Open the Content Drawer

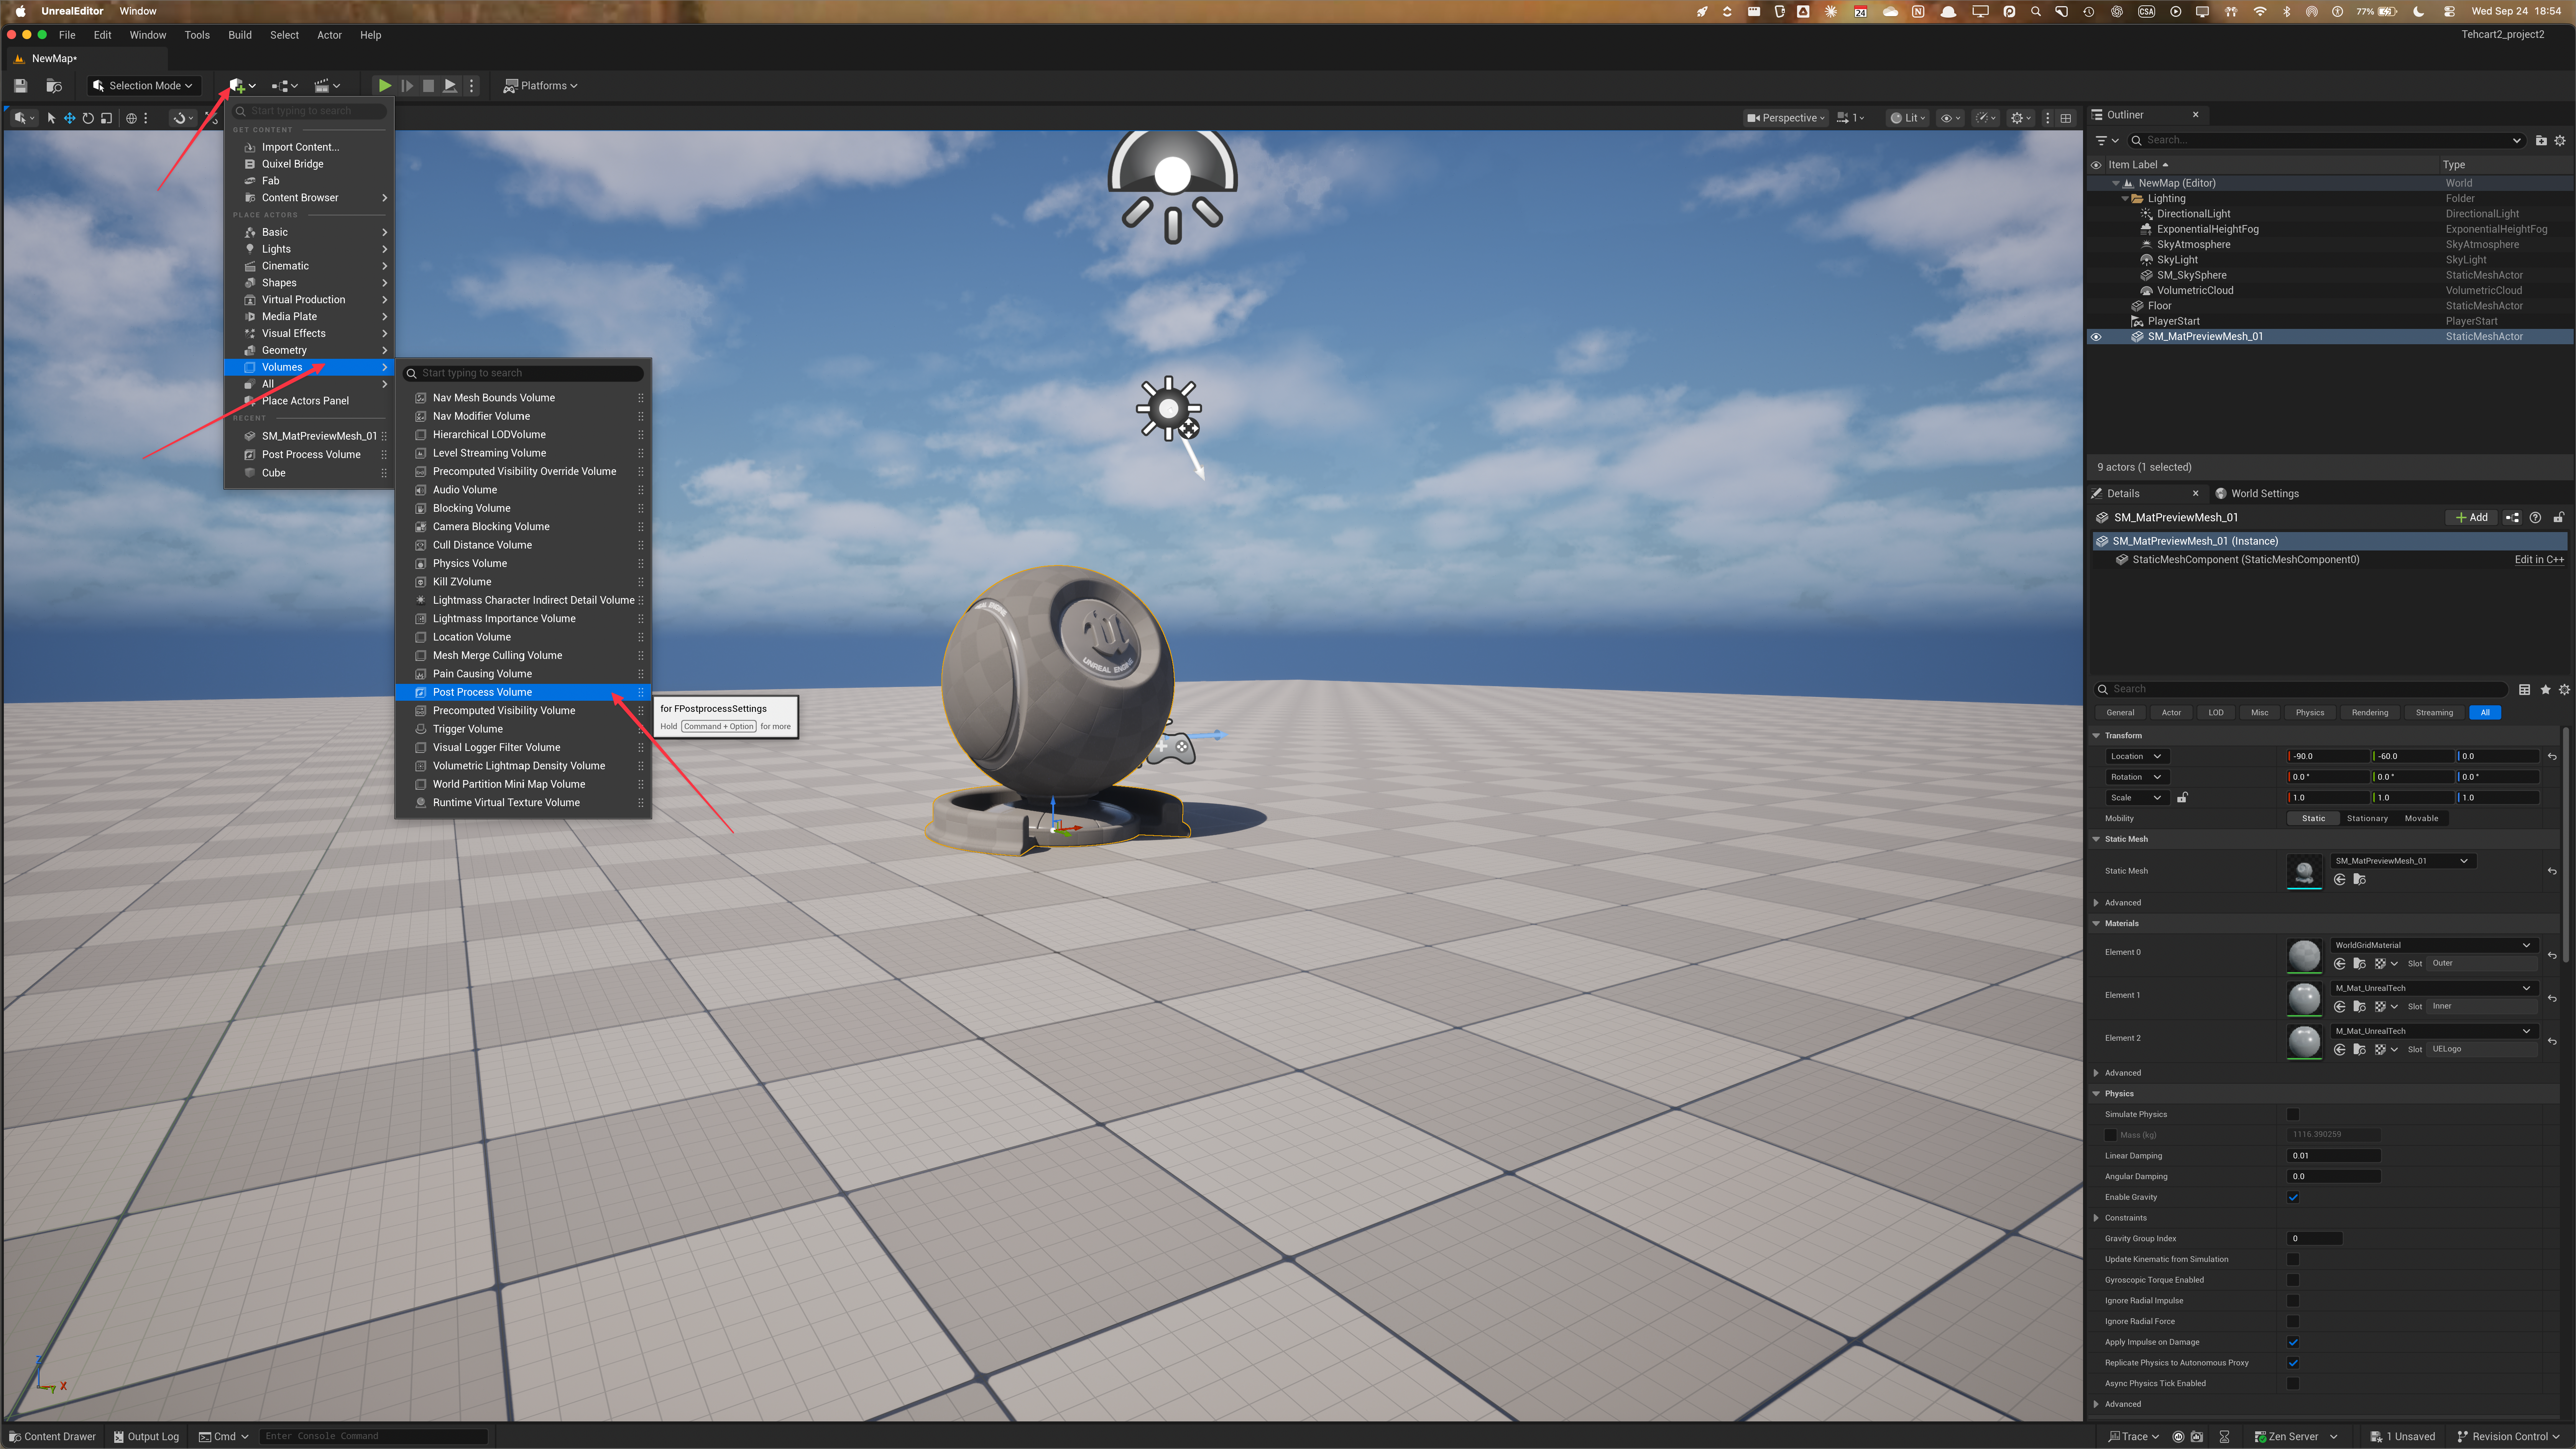click(52, 1437)
